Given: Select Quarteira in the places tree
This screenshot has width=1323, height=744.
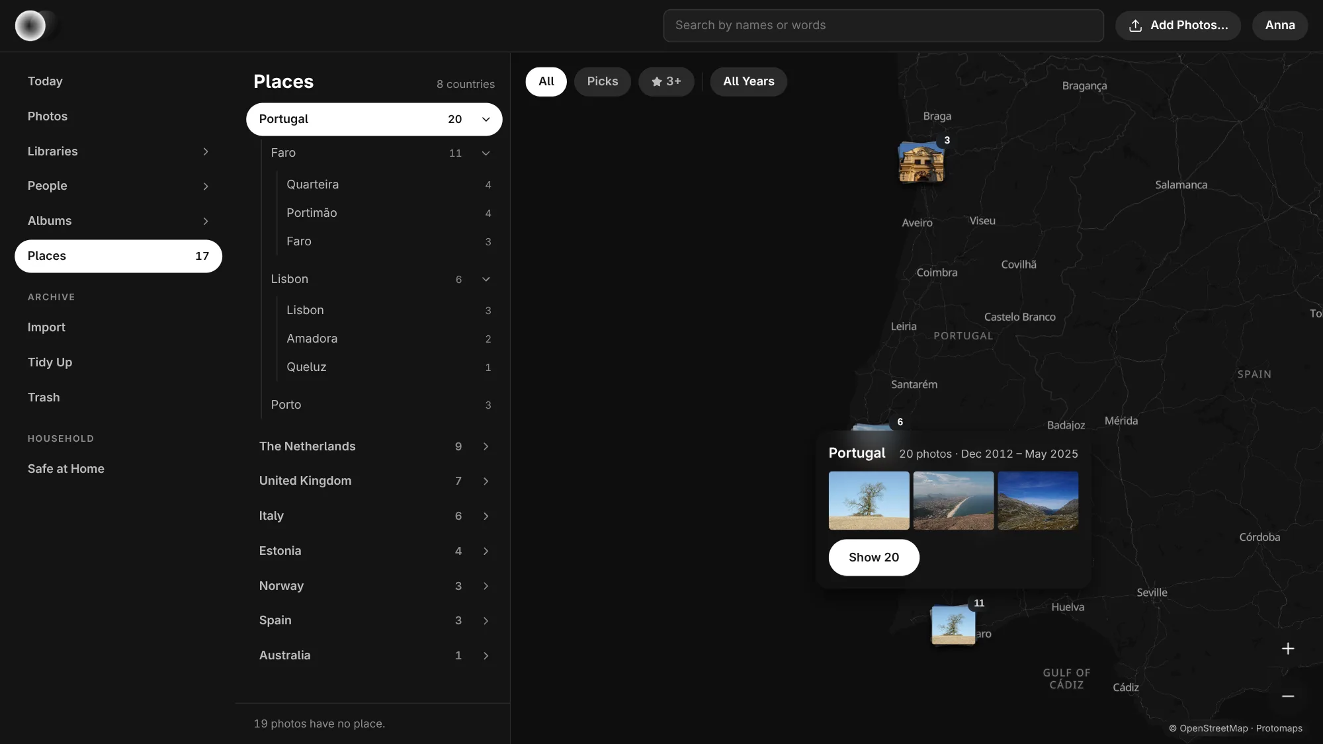Looking at the screenshot, I should click(x=389, y=185).
